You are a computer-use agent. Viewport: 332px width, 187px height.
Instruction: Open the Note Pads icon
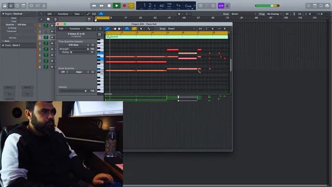click(x=315, y=6)
